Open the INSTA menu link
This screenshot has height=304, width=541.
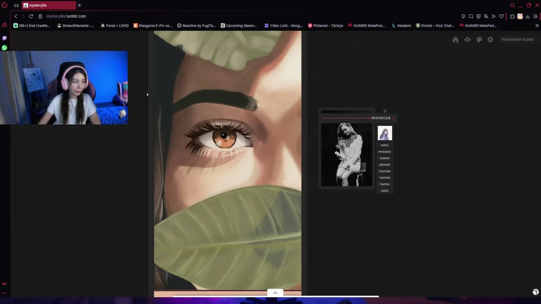(385, 191)
